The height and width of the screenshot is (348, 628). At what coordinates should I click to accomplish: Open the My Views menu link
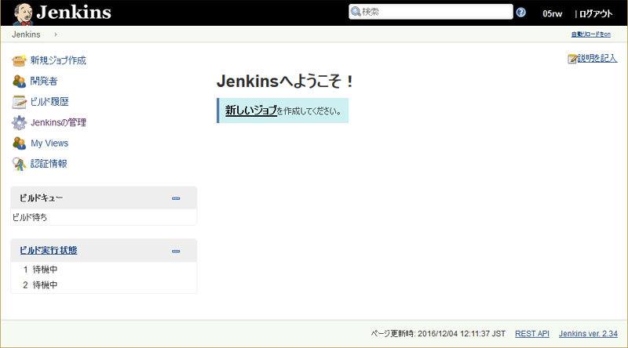point(49,143)
